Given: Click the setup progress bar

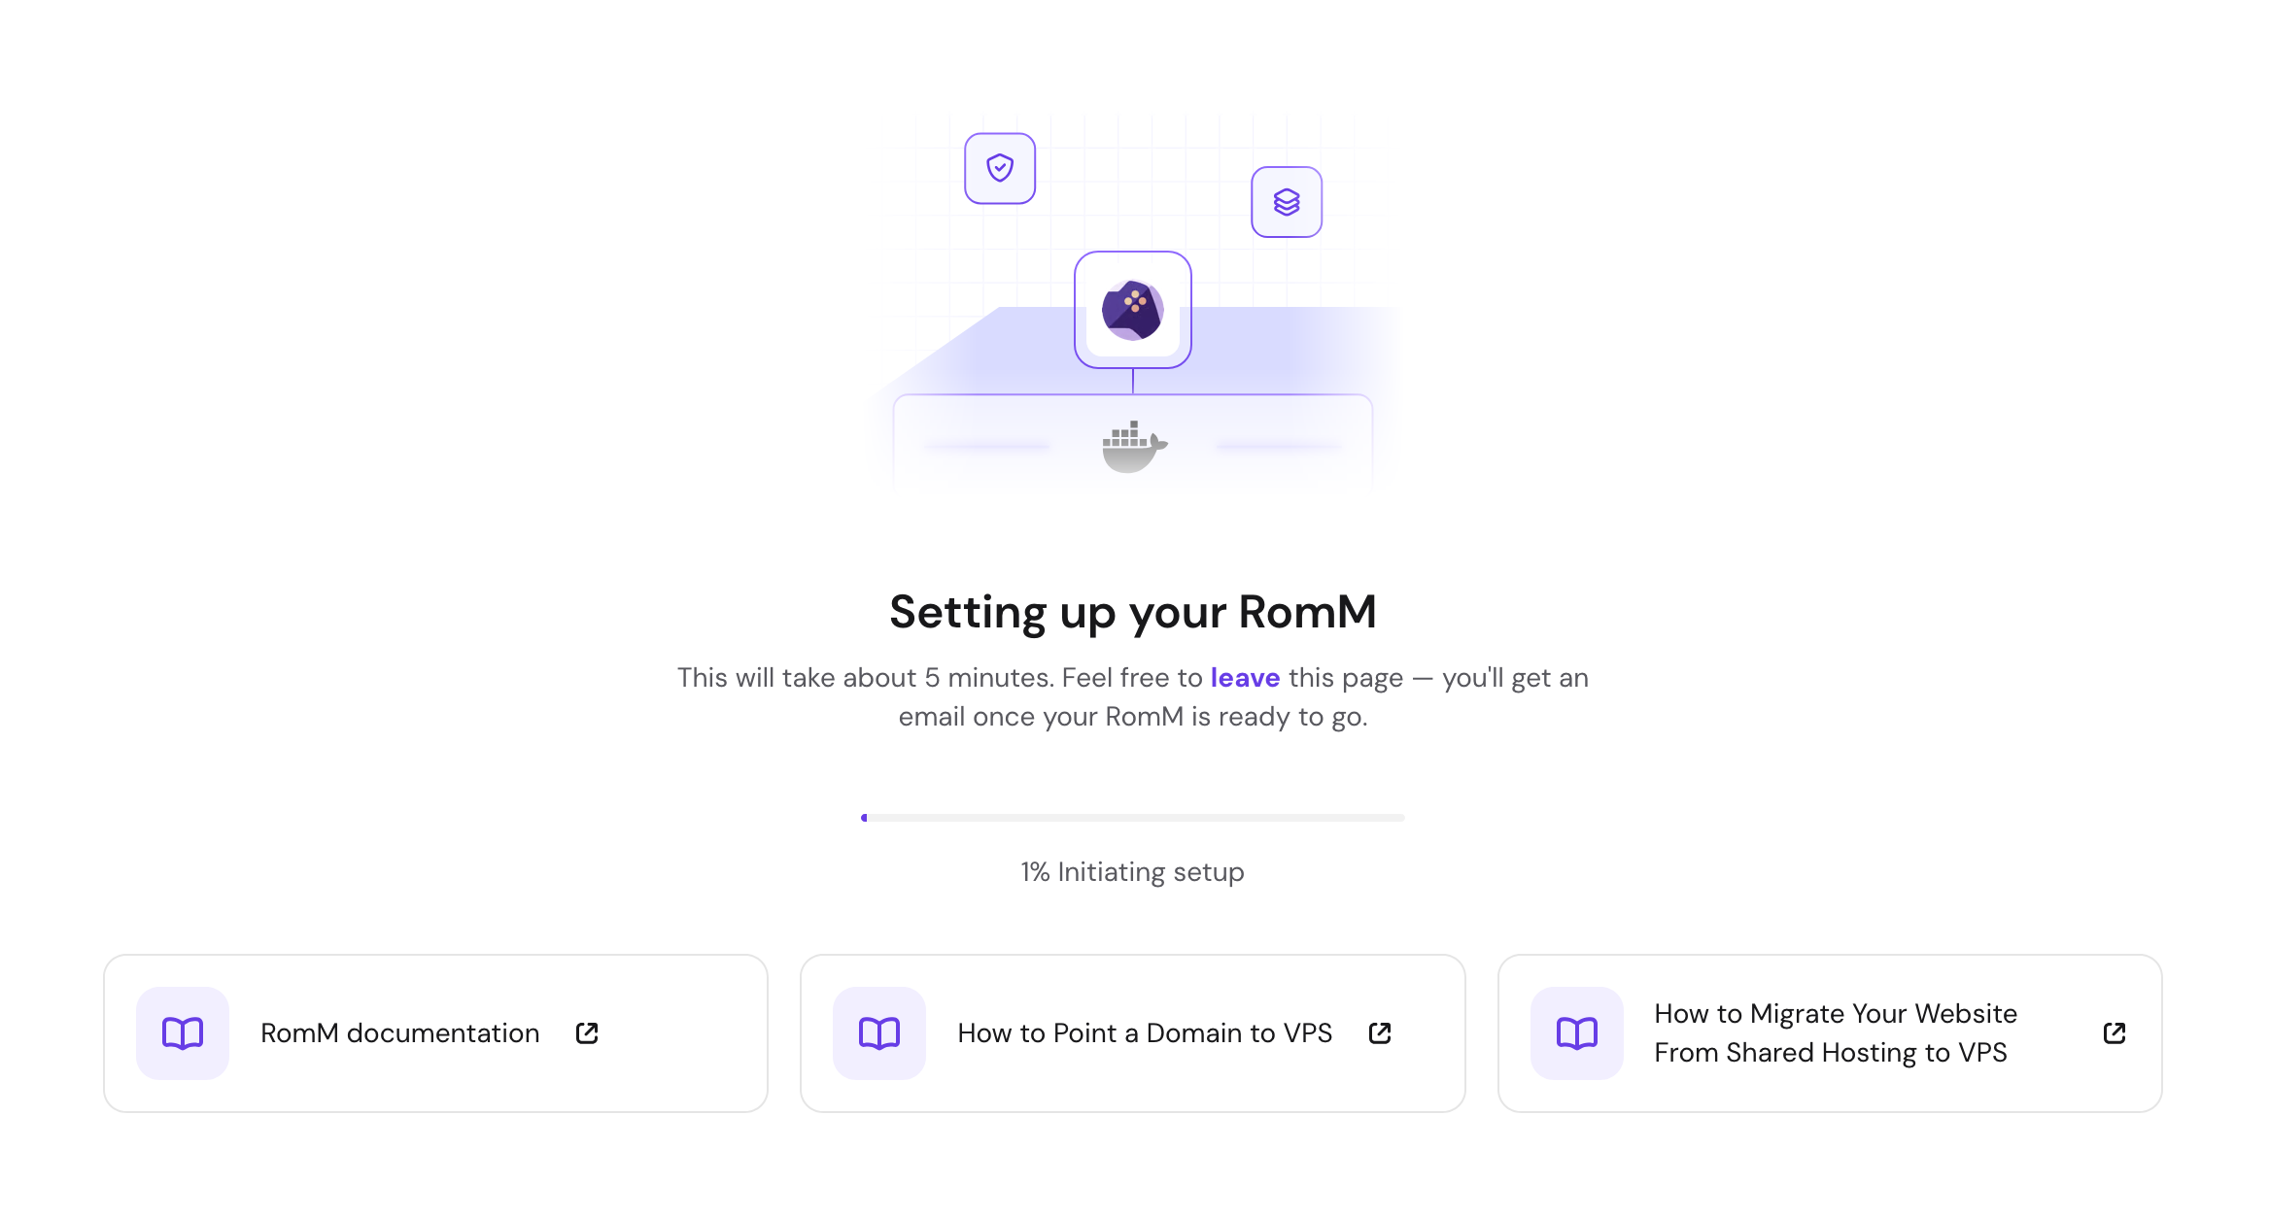Looking at the screenshot, I should click(x=1132, y=818).
